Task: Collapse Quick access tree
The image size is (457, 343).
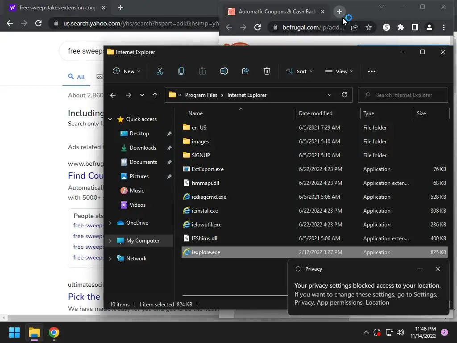Action: click(110, 119)
